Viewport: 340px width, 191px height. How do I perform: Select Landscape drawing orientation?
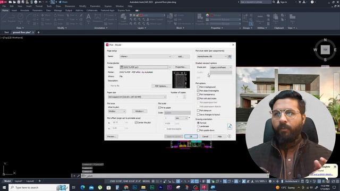[x=198, y=126]
